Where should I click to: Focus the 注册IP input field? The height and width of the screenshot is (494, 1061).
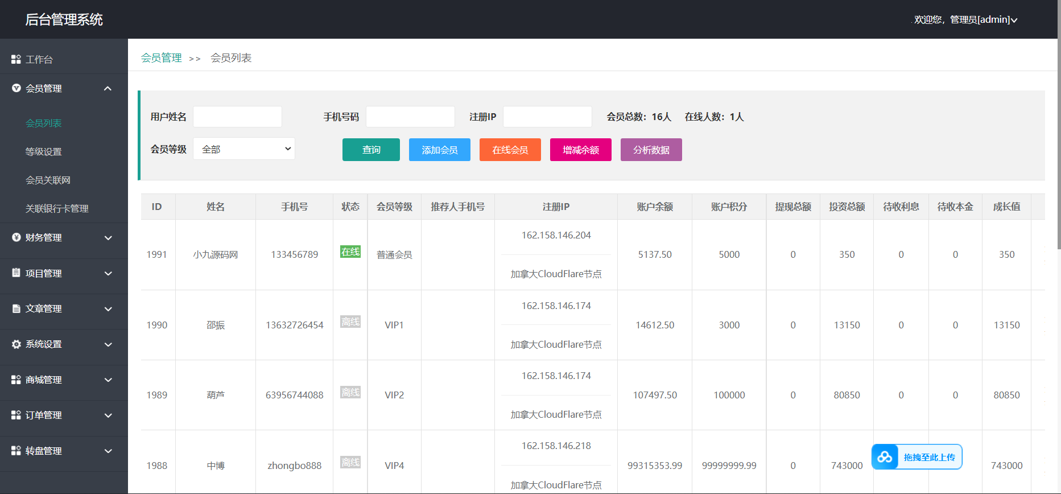(547, 117)
